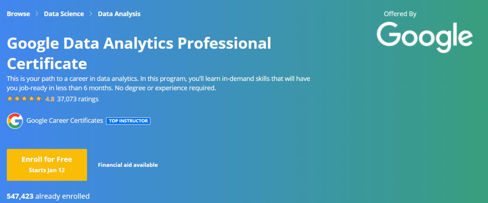Open the Financial aid available link
Viewport: 488px width, 203px height.
128,165
